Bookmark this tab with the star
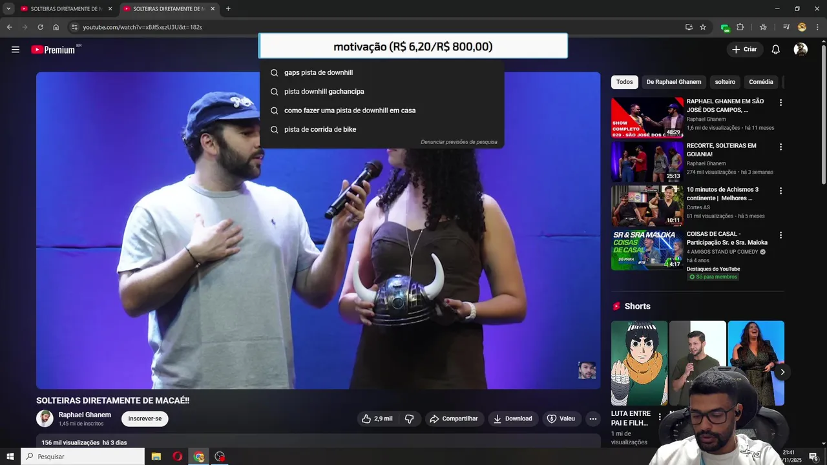Viewport: 827px width, 465px height. click(x=703, y=27)
